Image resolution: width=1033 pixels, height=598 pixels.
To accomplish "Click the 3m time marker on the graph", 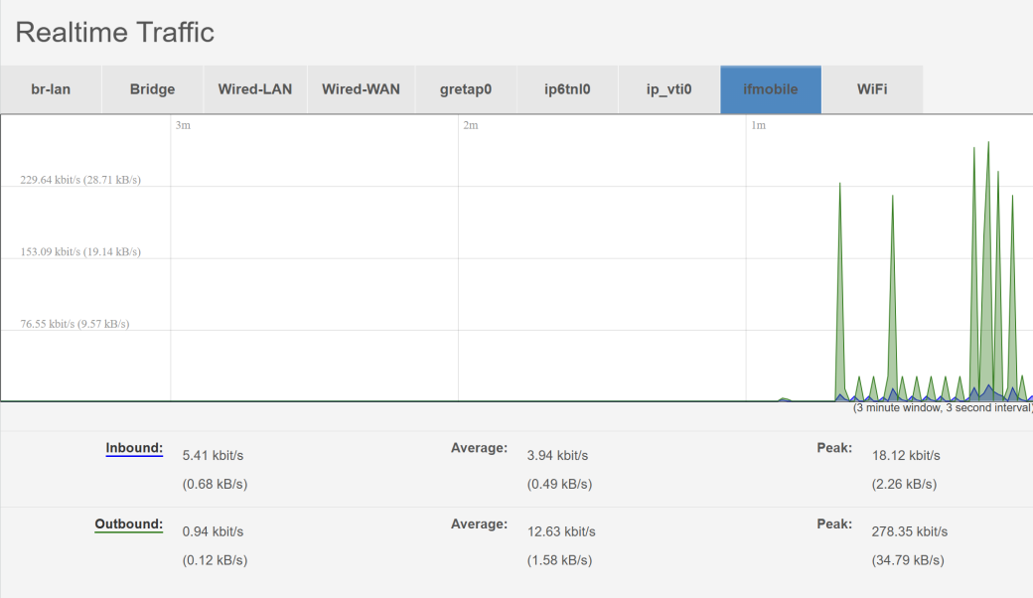I will [180, 125].
